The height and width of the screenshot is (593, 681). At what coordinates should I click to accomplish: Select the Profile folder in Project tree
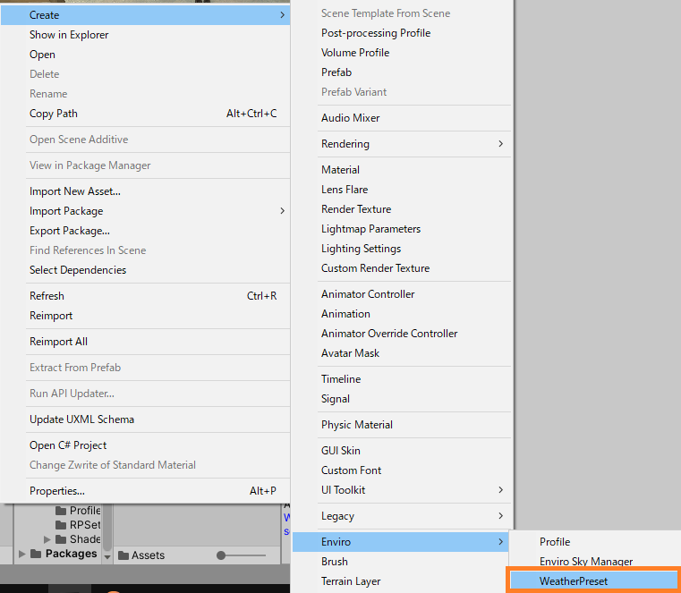78,511
